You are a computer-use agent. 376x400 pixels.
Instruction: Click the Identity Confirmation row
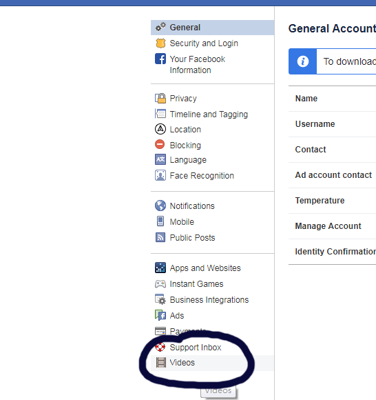pos(332,252)
